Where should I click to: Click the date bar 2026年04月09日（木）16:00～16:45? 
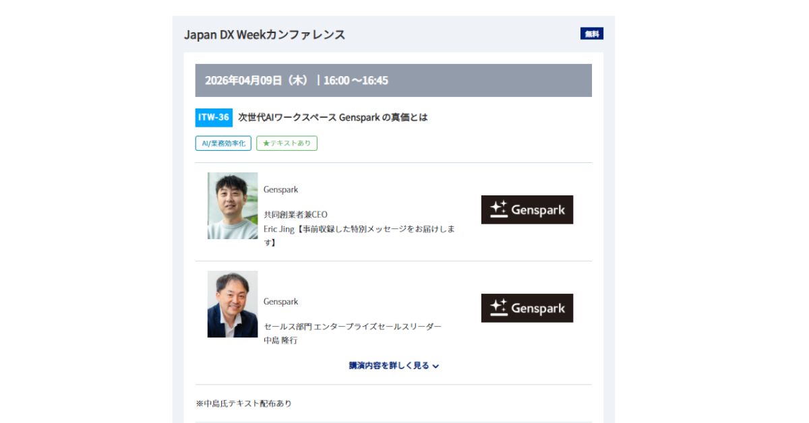coord(394,80)
